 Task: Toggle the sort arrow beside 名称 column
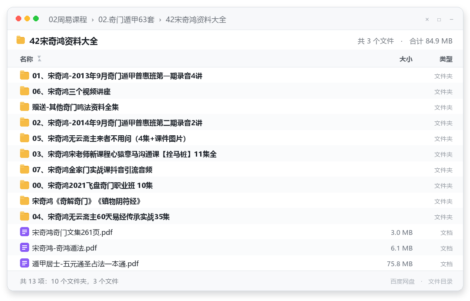39,59
